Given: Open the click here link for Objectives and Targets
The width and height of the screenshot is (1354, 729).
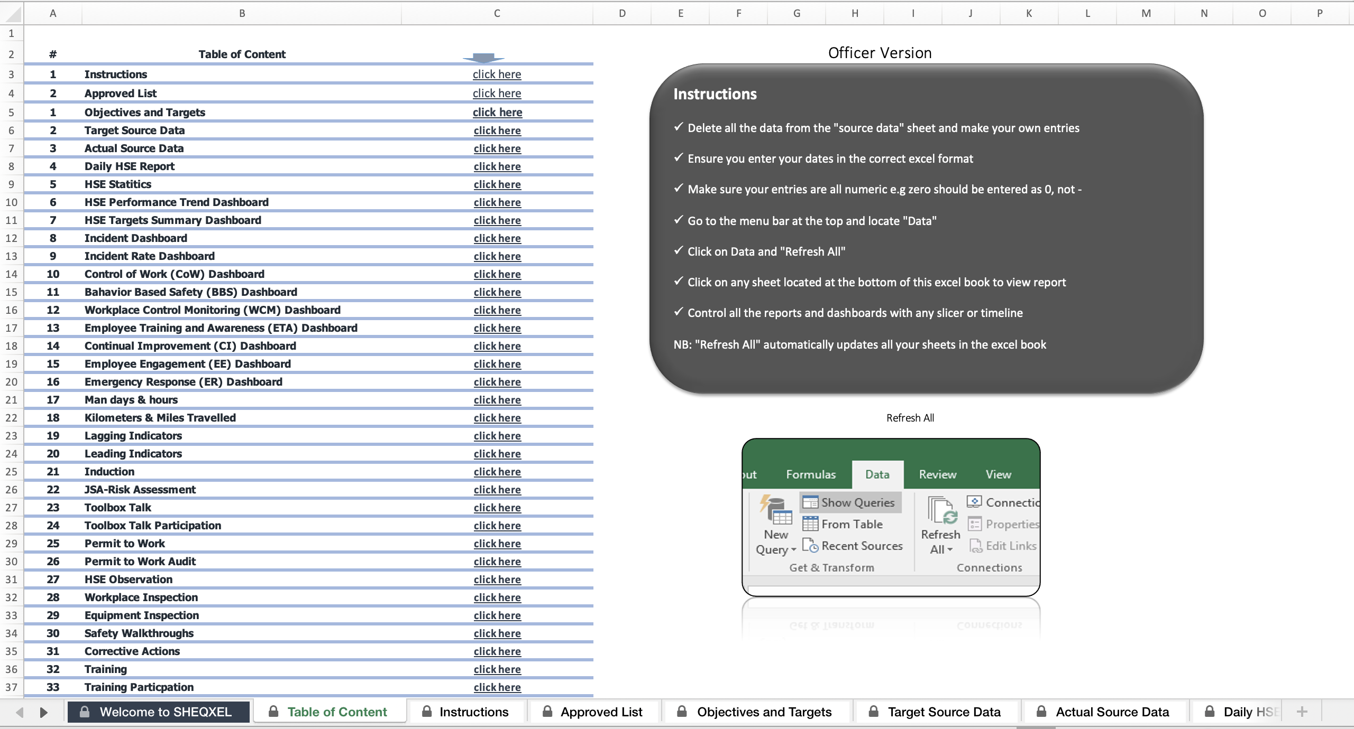Looking at the screenshot, I should click(x=497, y=112).
